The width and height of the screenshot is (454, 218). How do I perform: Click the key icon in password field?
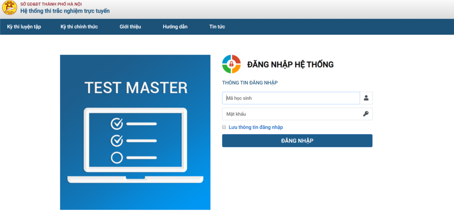click(366, 114)
